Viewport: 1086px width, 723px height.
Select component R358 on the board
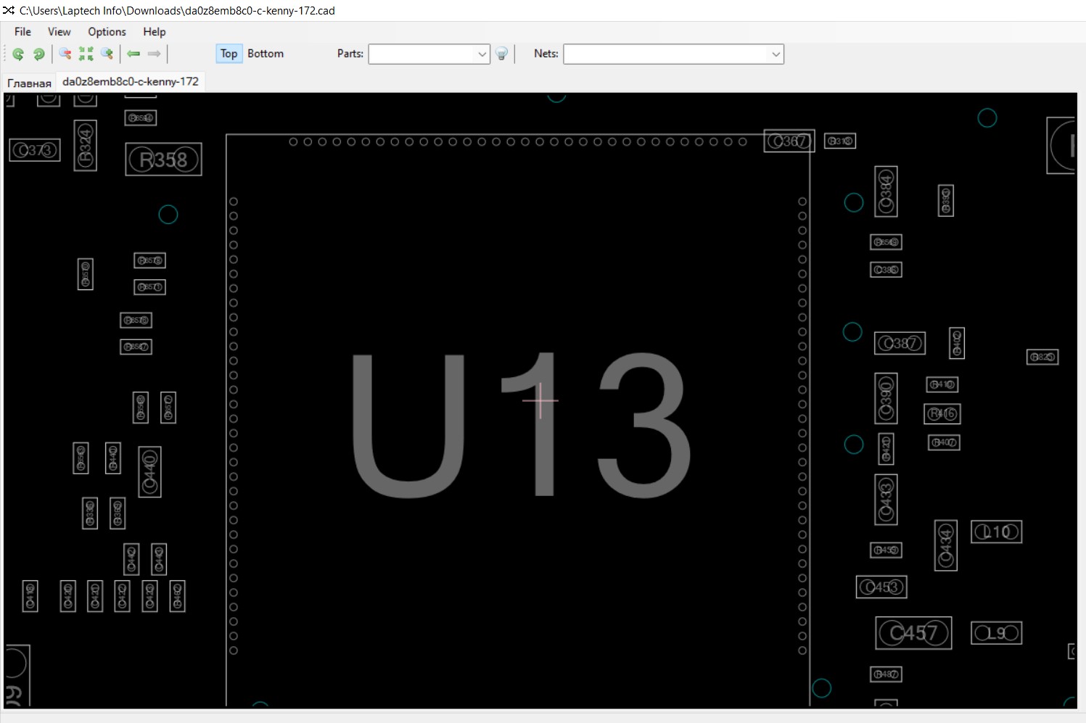point(163,160)
